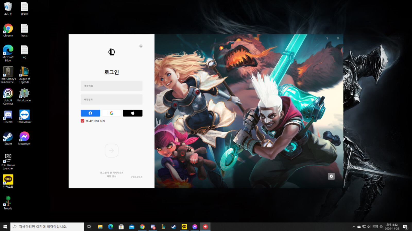Viewport: 412px width, 231px height.
Task: Click the question mark in the window title bar
Action: pos(327,38)
